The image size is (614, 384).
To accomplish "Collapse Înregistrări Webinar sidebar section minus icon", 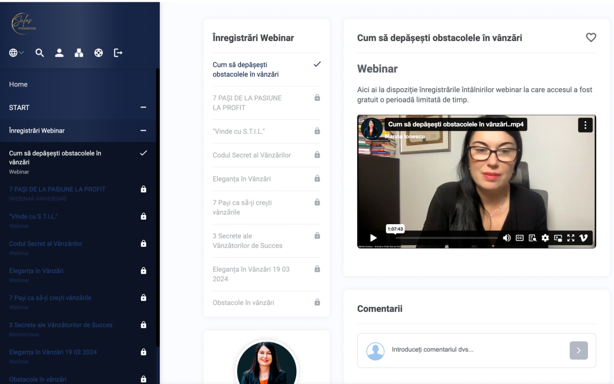I will [143, 130].
